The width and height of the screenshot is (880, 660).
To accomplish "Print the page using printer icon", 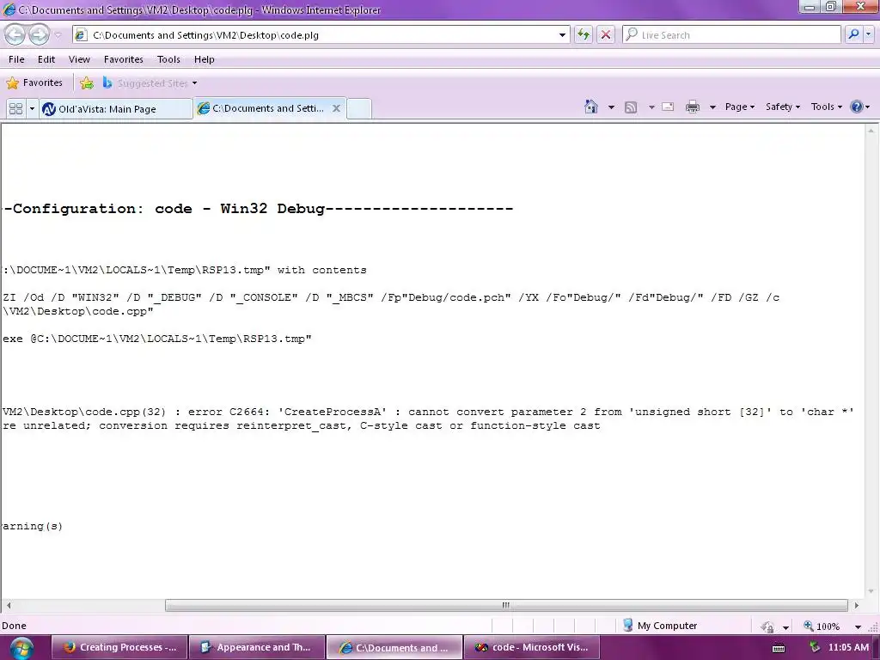I will (x=693, y=107).
